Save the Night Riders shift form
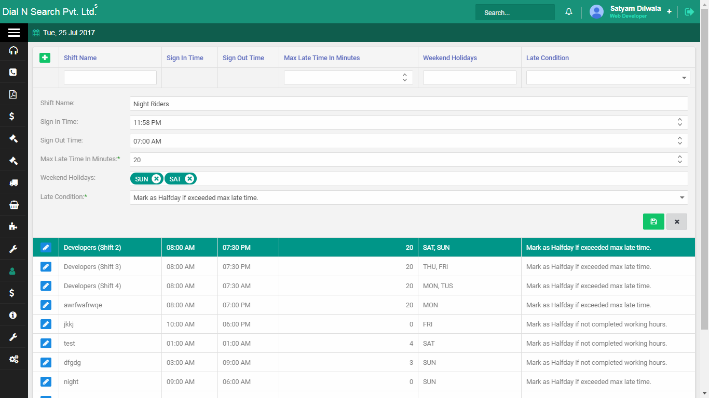 [653, 221]
